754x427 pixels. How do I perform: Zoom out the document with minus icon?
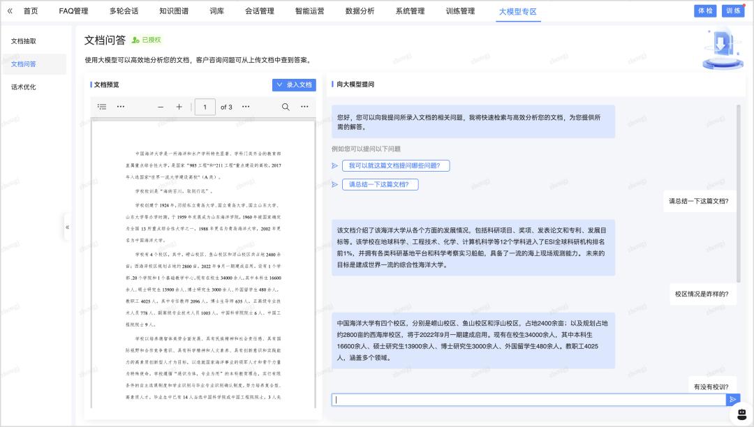point(161,107)
